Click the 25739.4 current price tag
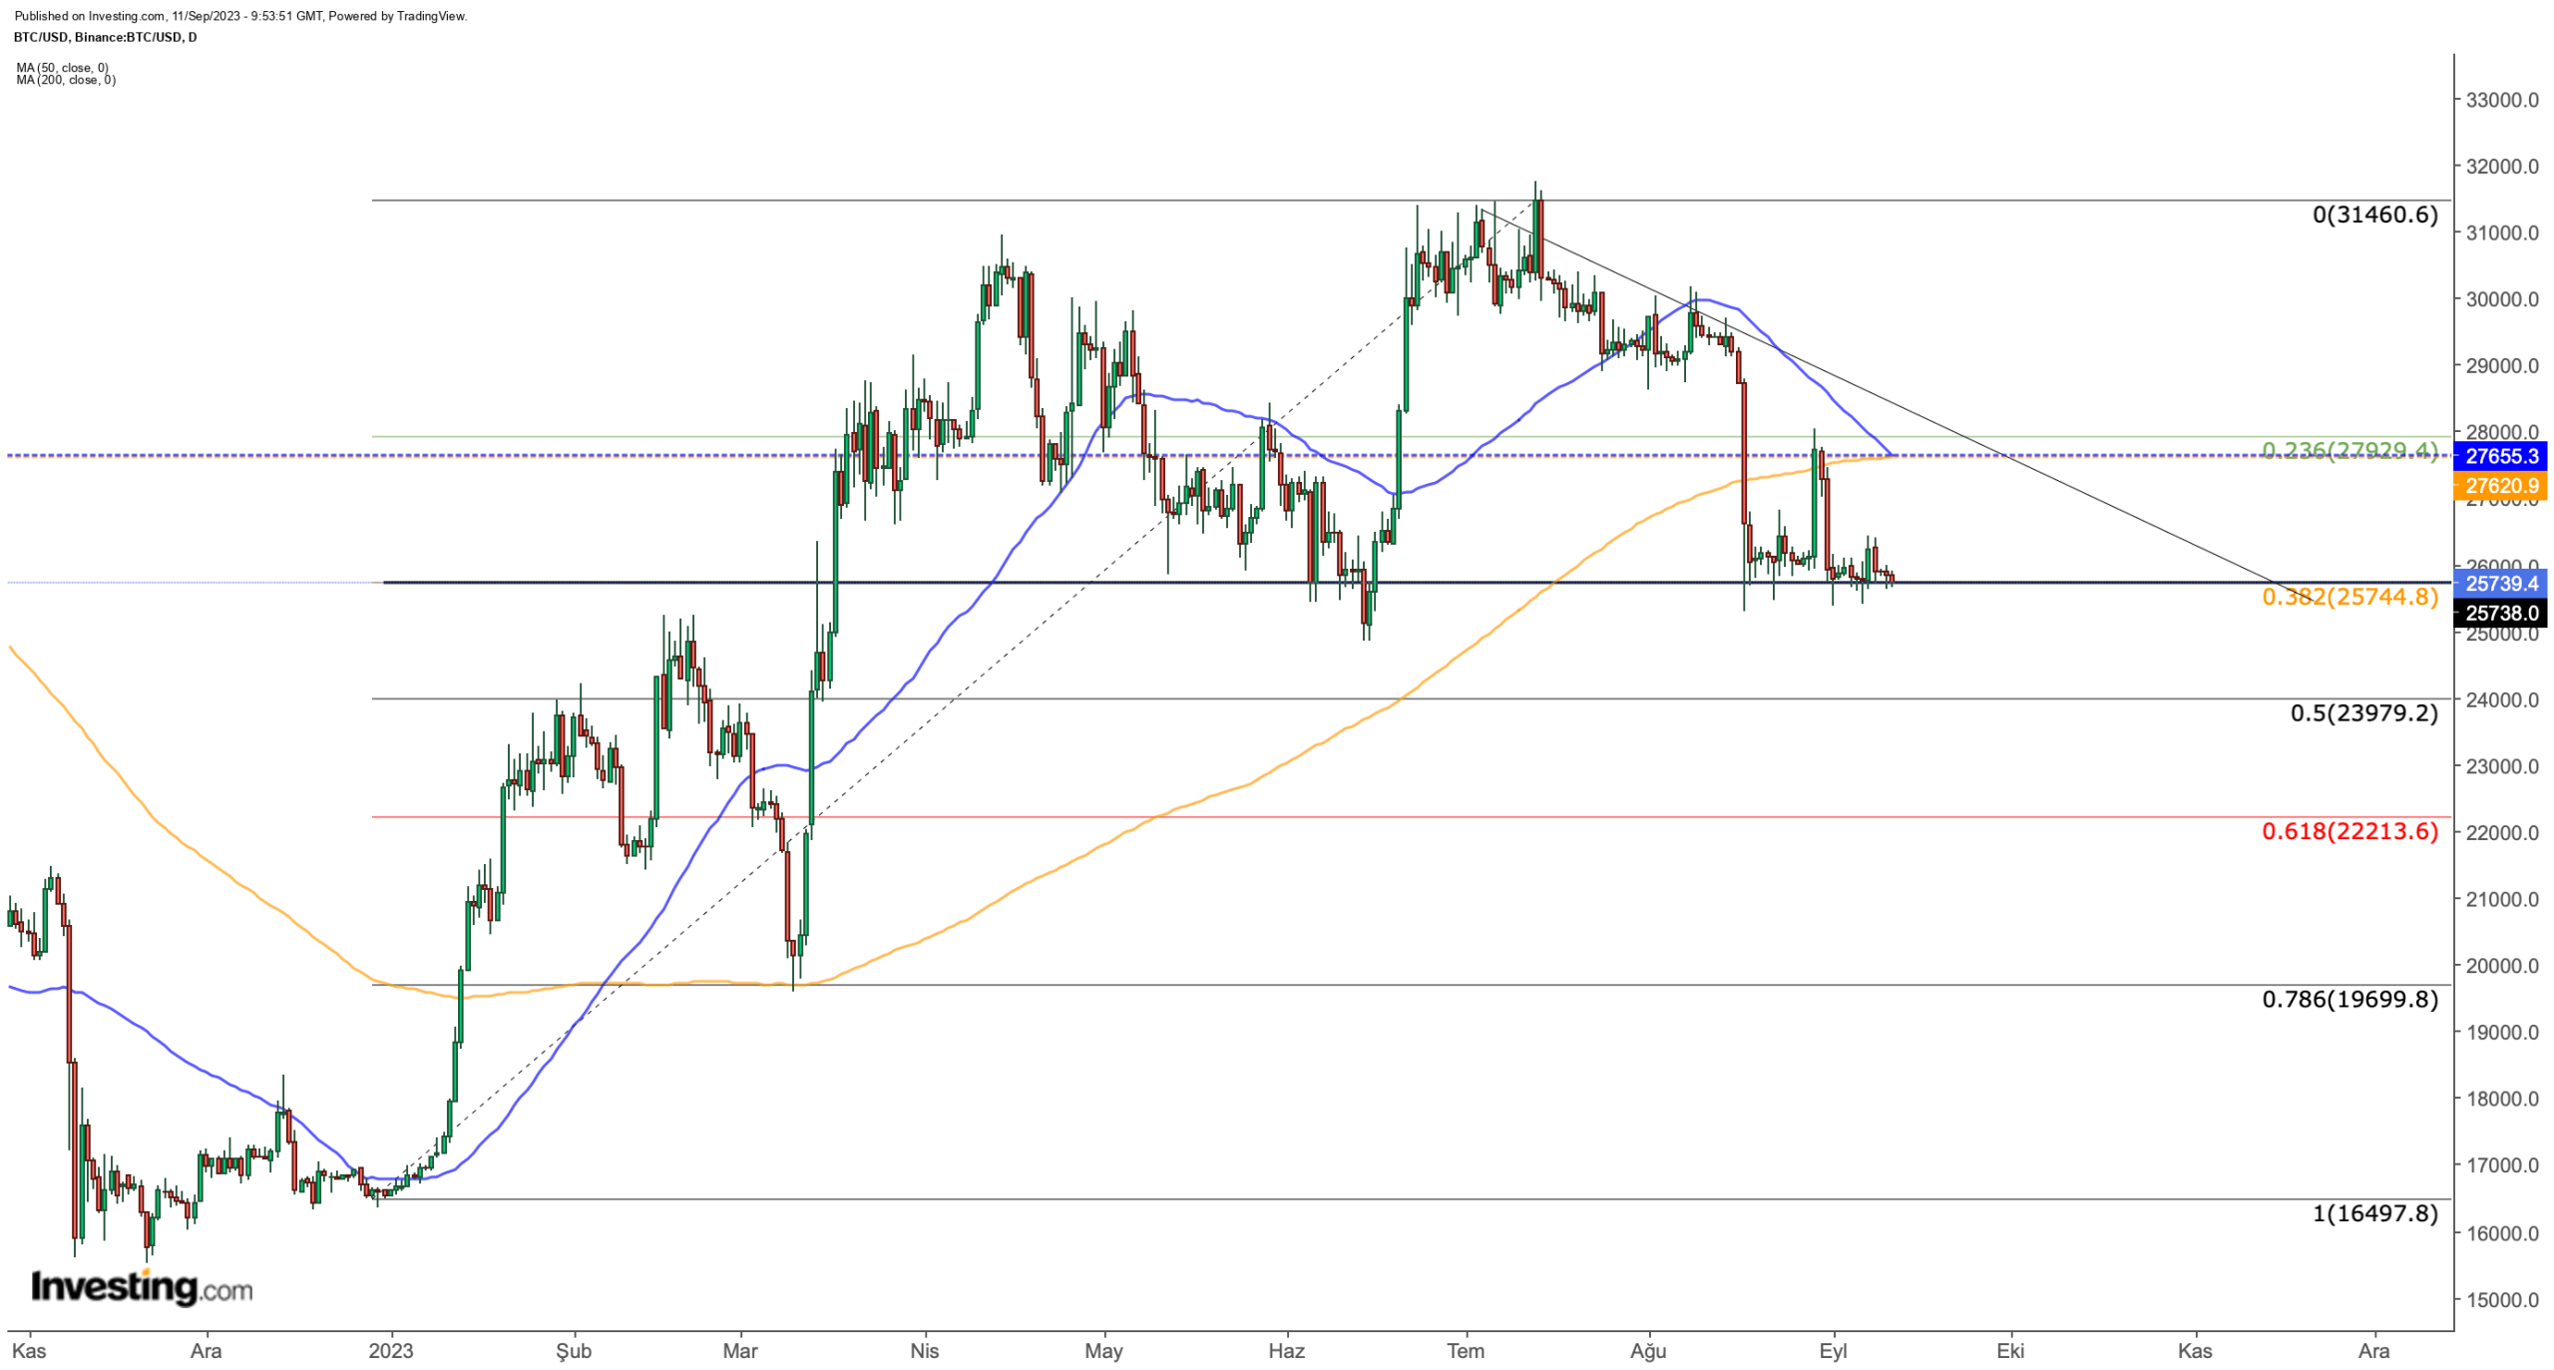 [x=2499, y=583]
